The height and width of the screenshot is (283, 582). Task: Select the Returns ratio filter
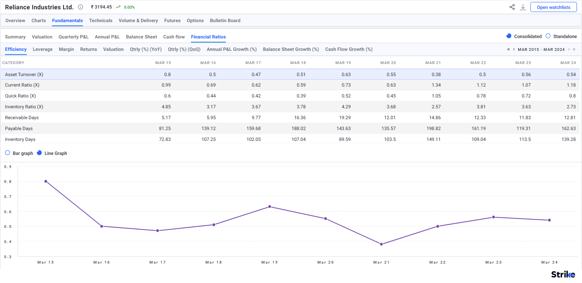(x=88, y=49)
